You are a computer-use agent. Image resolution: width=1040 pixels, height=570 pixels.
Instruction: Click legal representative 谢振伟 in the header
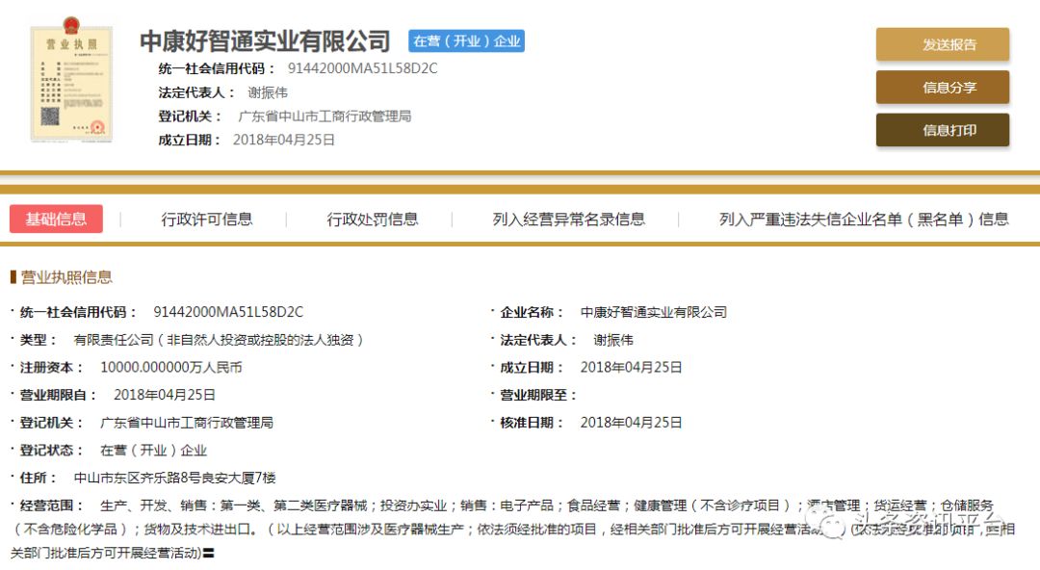pos(268,92)
